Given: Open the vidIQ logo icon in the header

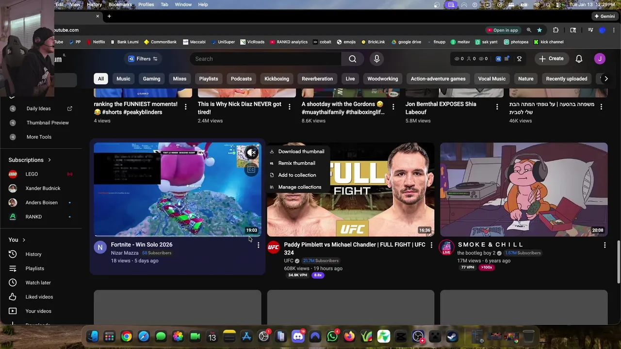Looking at the screenshot, I should pyautogui.click(x=498, y=59).
